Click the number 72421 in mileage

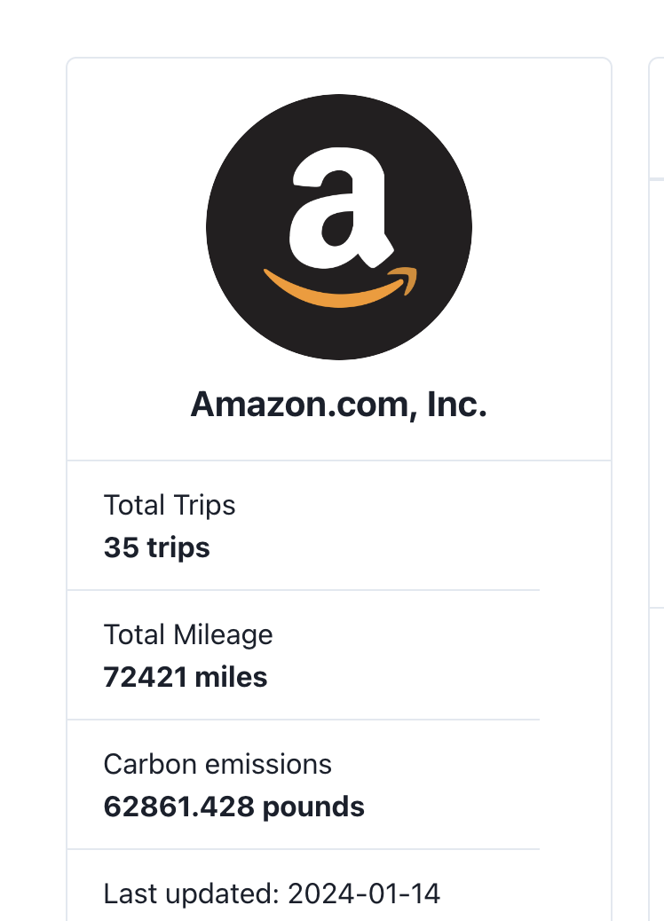coord(146,677)
